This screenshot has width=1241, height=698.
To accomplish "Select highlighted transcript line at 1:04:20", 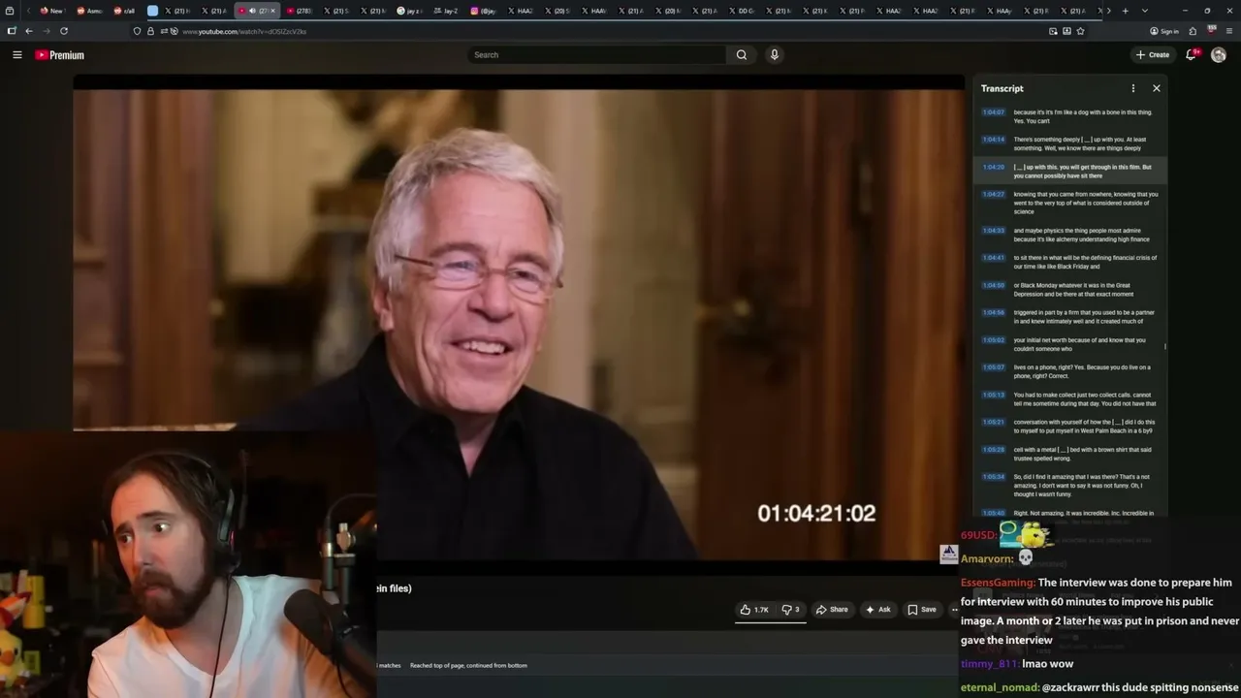I will pyautogui.click(x=1069, y=171).
